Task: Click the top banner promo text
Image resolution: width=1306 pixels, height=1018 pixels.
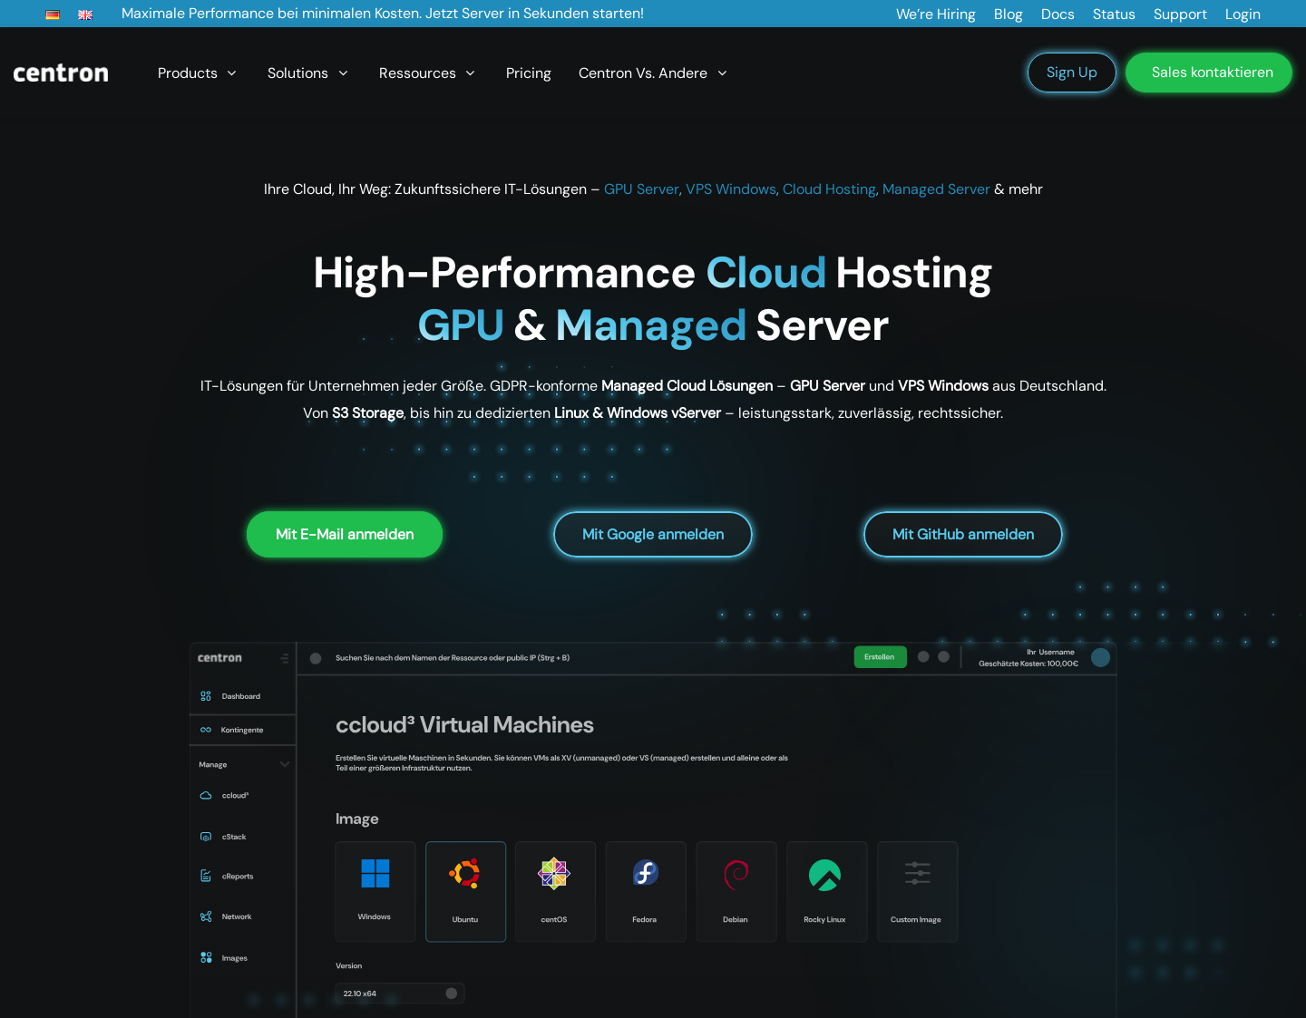Action: (383, 14)
